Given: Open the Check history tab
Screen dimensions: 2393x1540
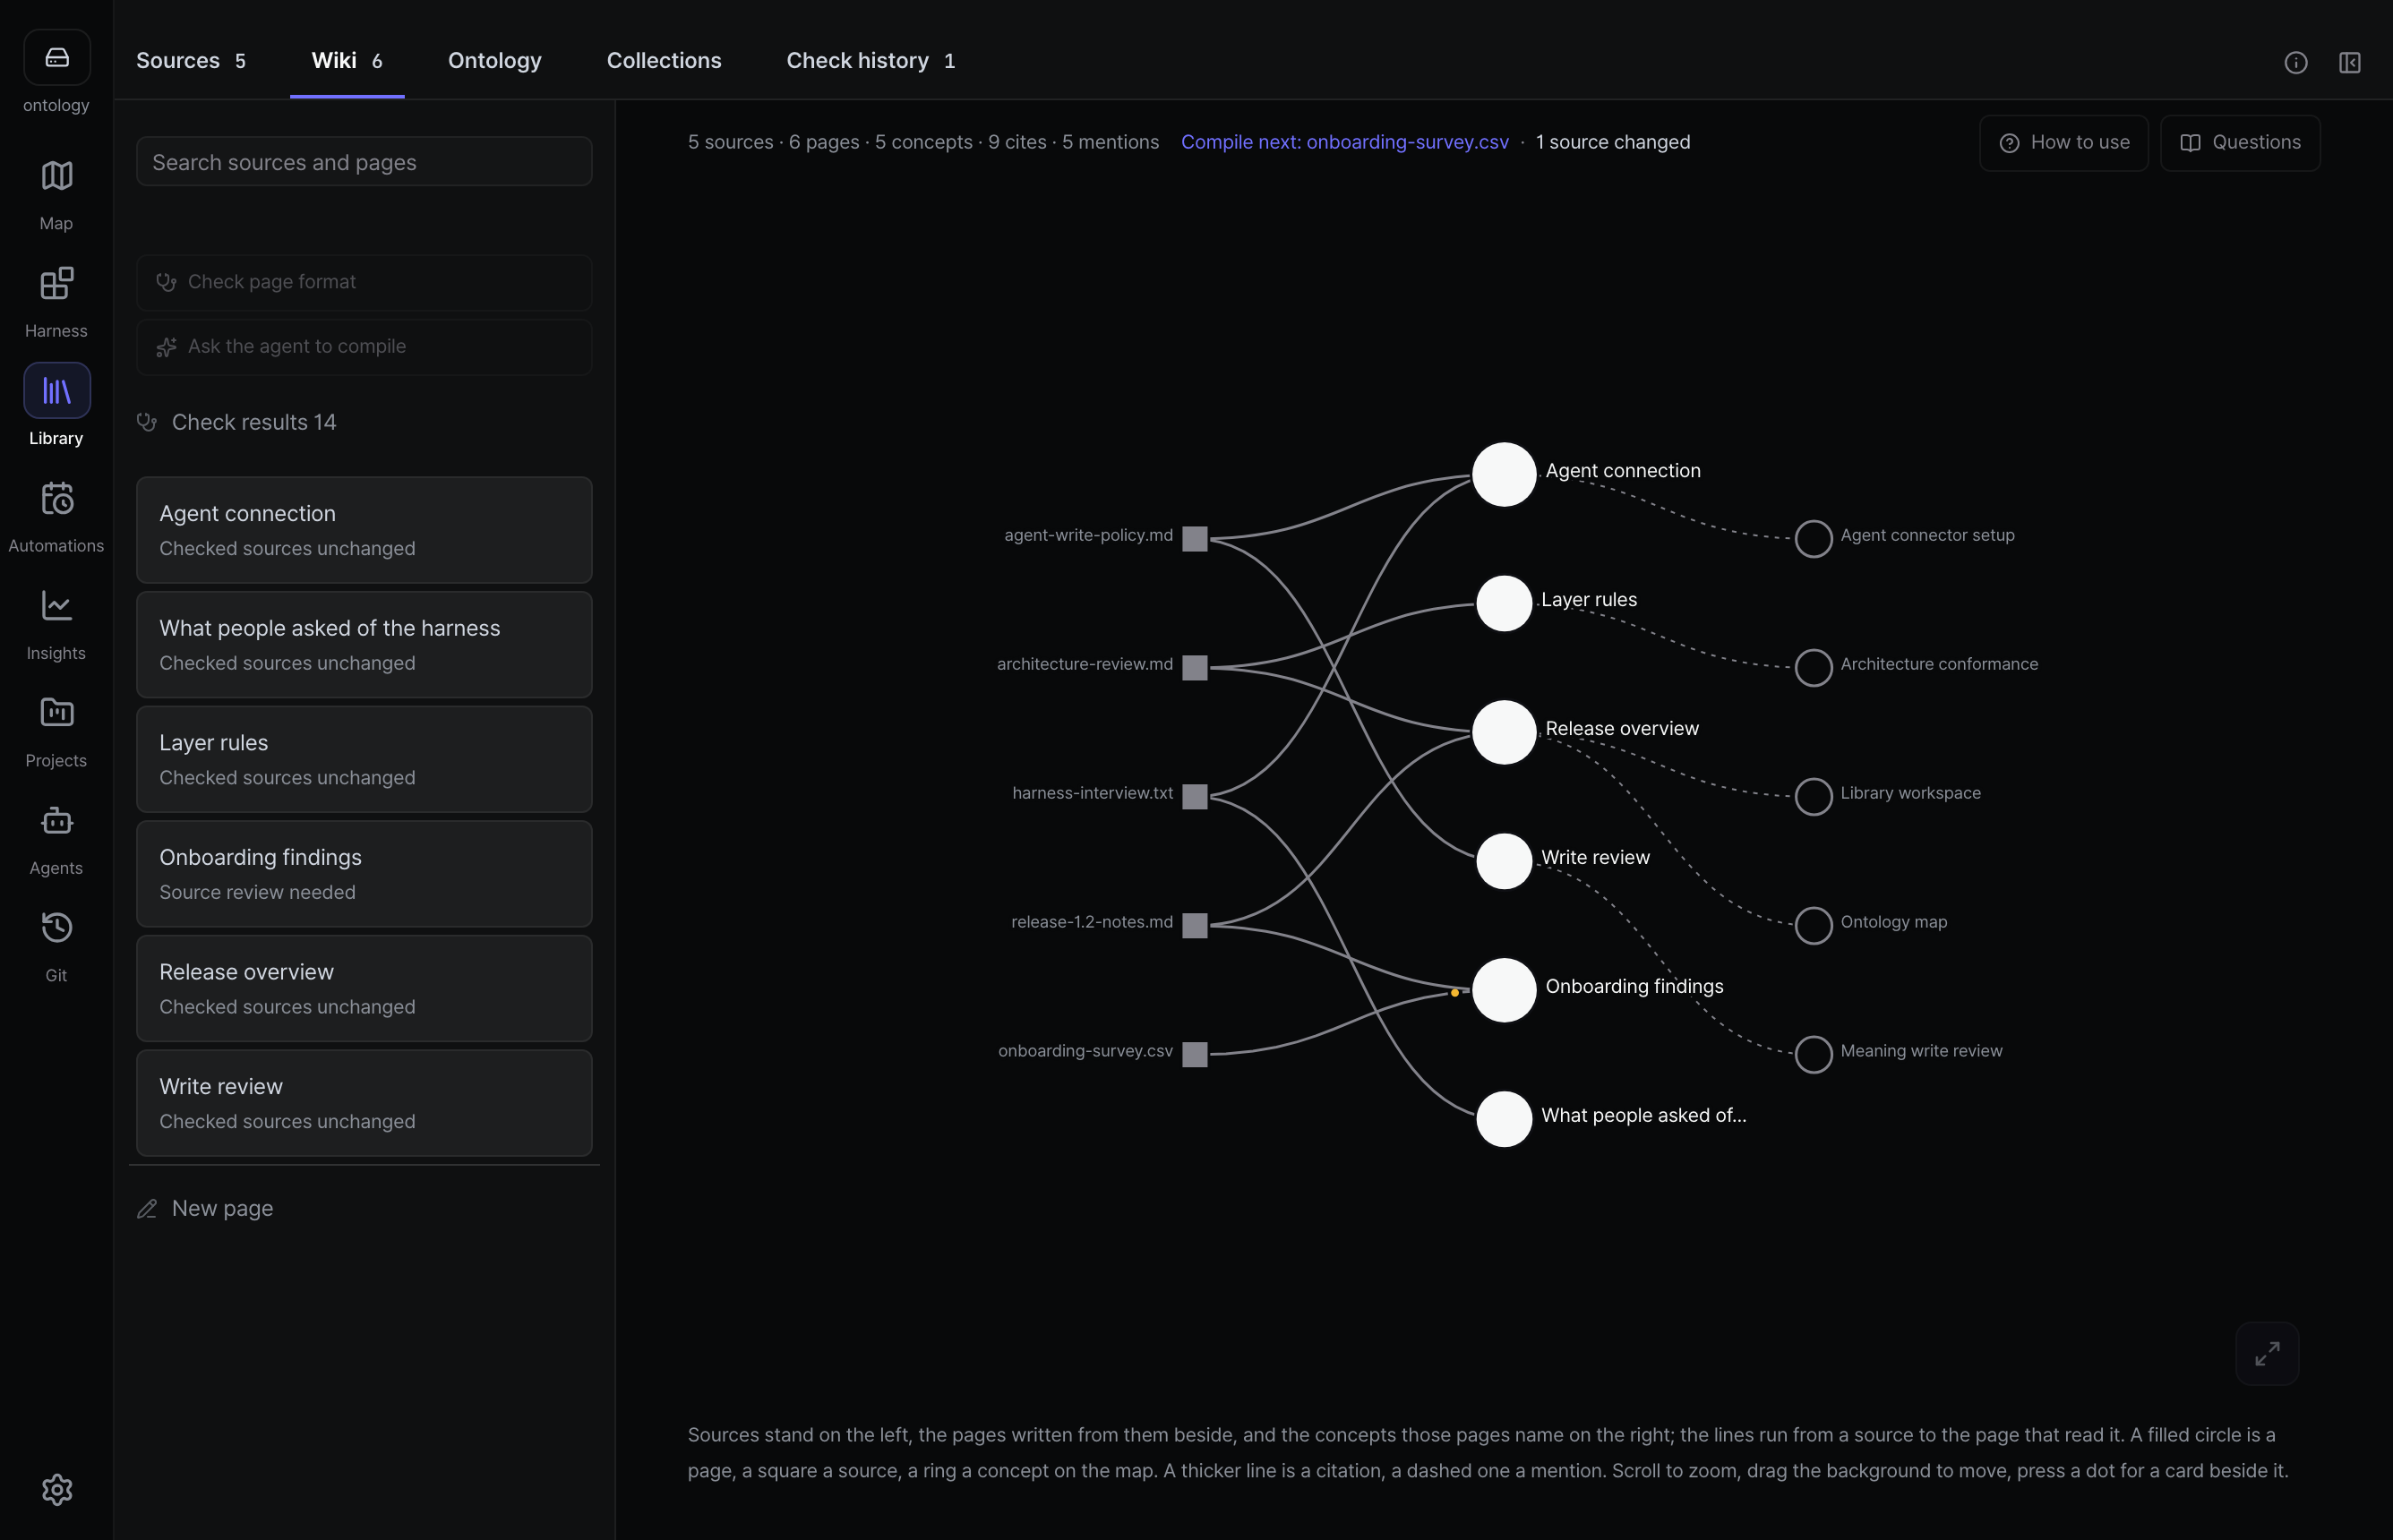Looking at the screenshot, I should point(870,60).
